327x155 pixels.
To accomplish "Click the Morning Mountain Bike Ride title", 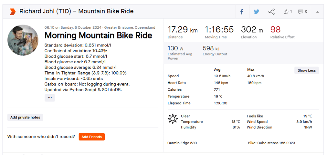I will pos(98,35).
